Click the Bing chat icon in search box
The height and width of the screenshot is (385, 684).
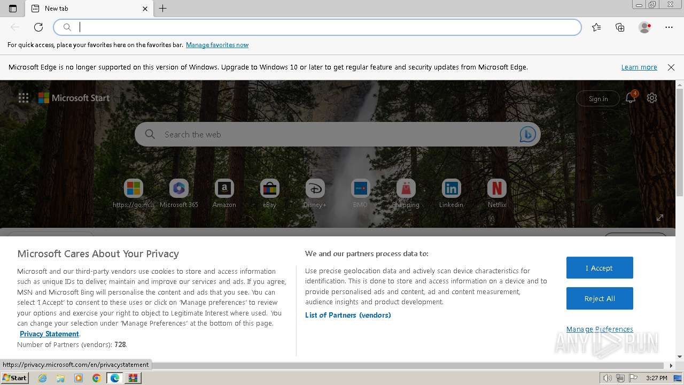(x=527, y=134)
